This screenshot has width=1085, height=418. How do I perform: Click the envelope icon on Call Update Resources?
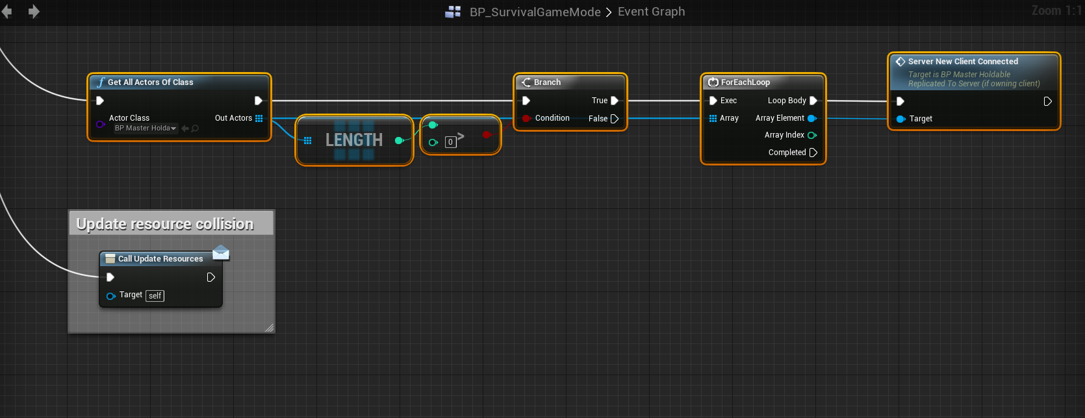point(221,252)
